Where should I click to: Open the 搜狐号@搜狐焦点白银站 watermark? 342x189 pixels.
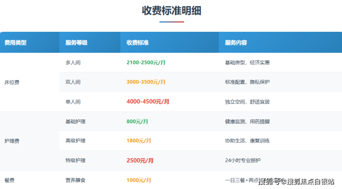[x=296, y=181]
